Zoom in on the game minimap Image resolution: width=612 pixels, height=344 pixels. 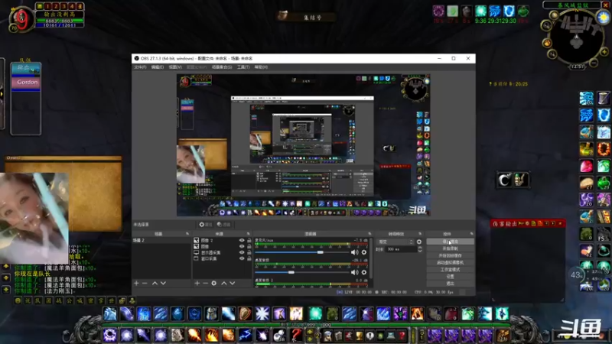604,51
